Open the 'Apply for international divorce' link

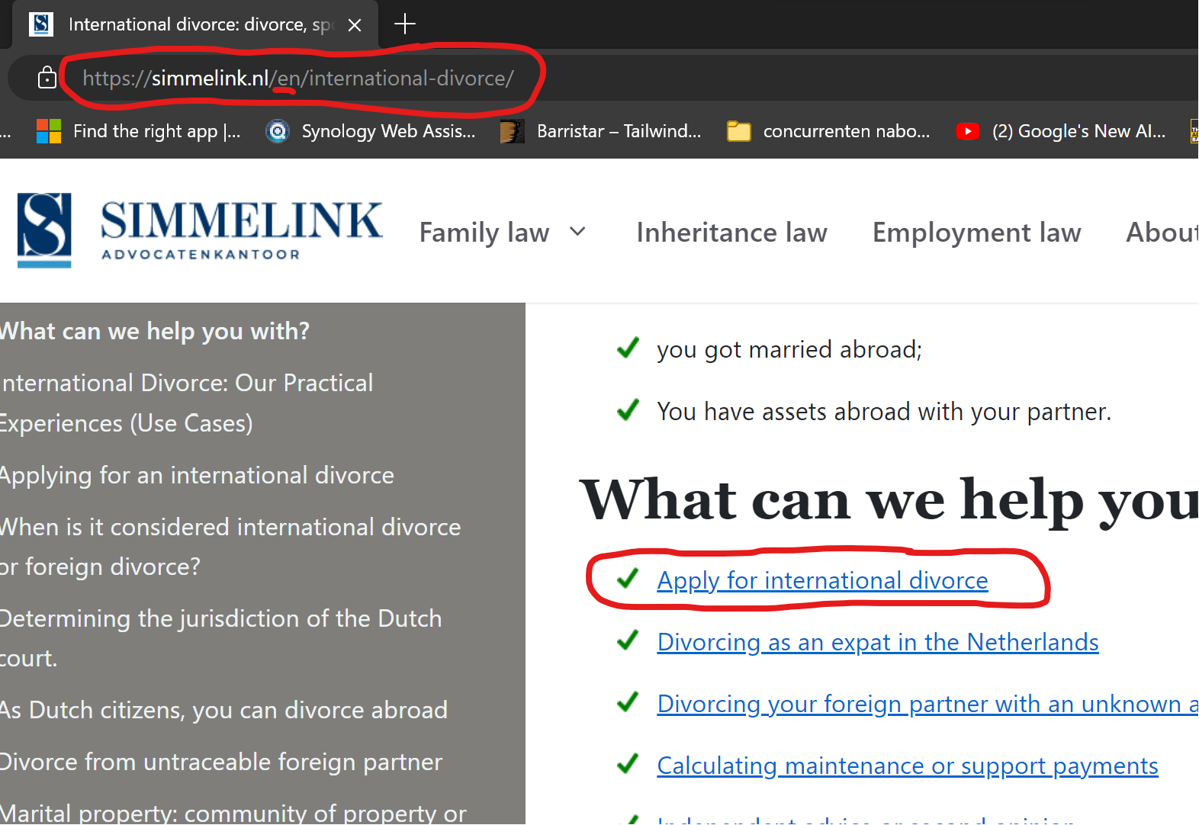pos(822,580)
